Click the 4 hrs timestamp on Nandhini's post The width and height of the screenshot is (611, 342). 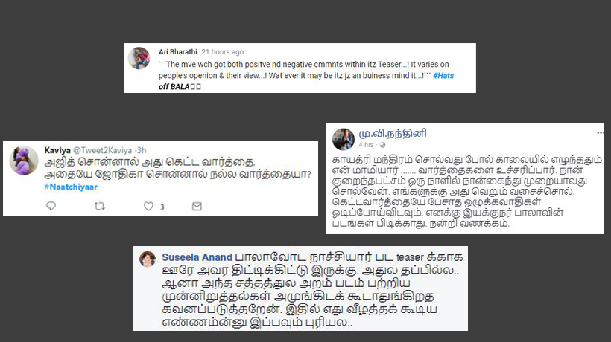[x=366, y=145]
